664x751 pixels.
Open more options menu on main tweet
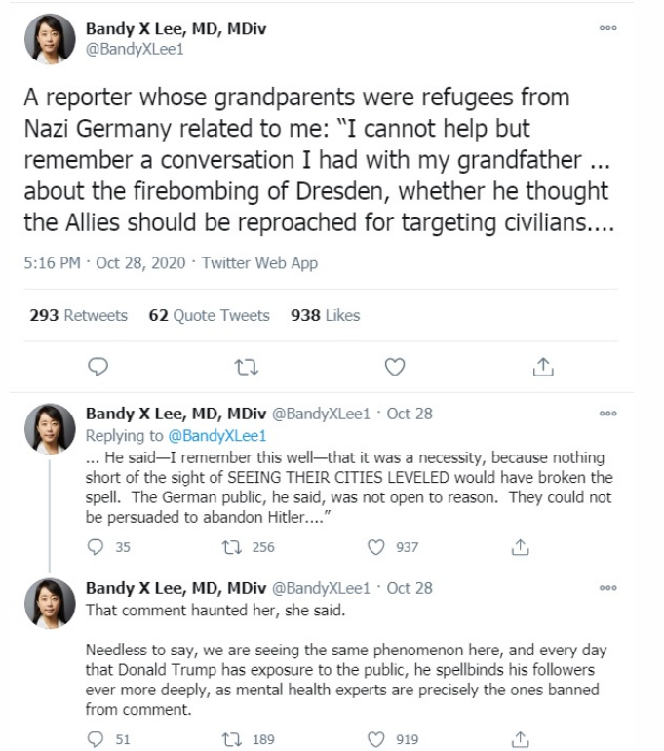tap(608, 27)
